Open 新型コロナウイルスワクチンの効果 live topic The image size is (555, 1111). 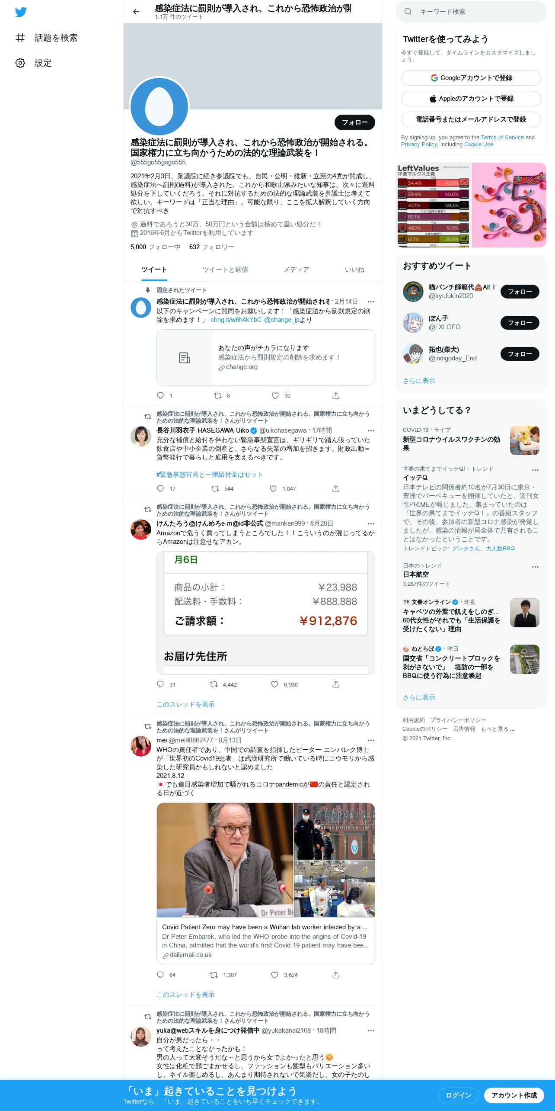pyautogui.click(x=471, y=440)
